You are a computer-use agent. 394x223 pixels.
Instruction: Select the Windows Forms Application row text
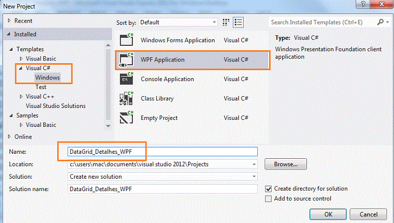(178, 40)
